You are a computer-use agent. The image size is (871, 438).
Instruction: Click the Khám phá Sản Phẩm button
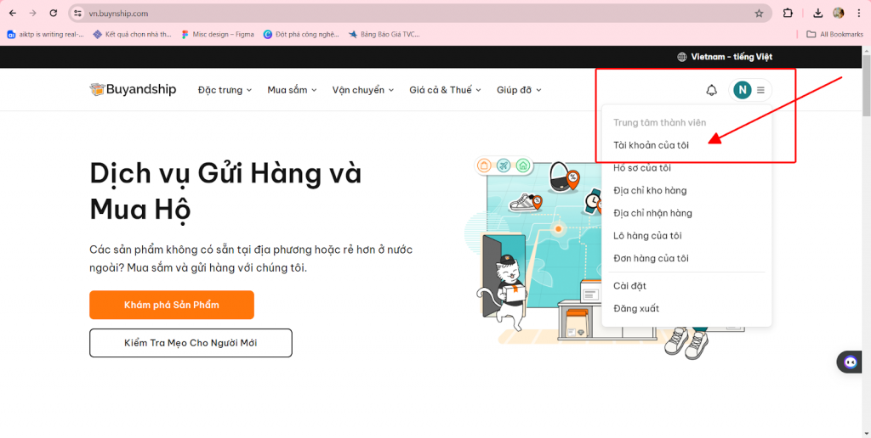click(x=172, y=305)
